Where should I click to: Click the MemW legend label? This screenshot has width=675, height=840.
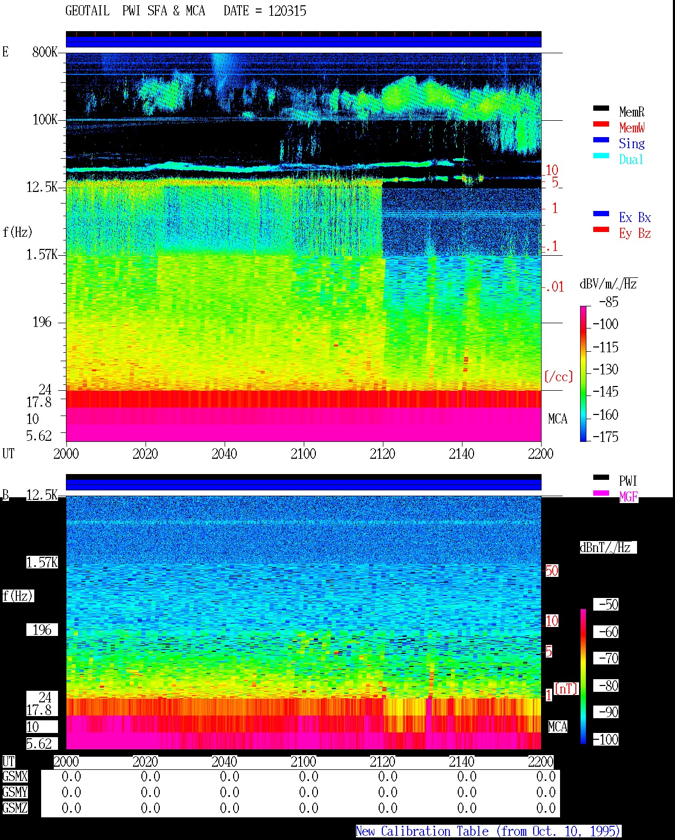(632, 128)
